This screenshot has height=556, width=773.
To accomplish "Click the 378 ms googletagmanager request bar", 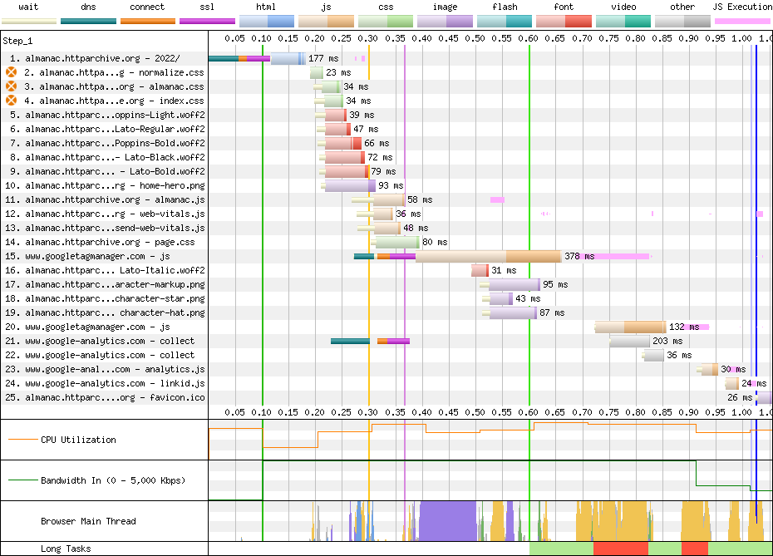I will click(x=488, y=256).
